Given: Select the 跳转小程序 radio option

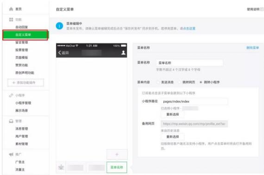Looking at the screenshot, I should click(x=201, y=82).
